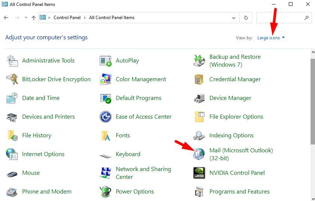
Task: Click the scrollbar down arrow
Action: pos(313,199)
